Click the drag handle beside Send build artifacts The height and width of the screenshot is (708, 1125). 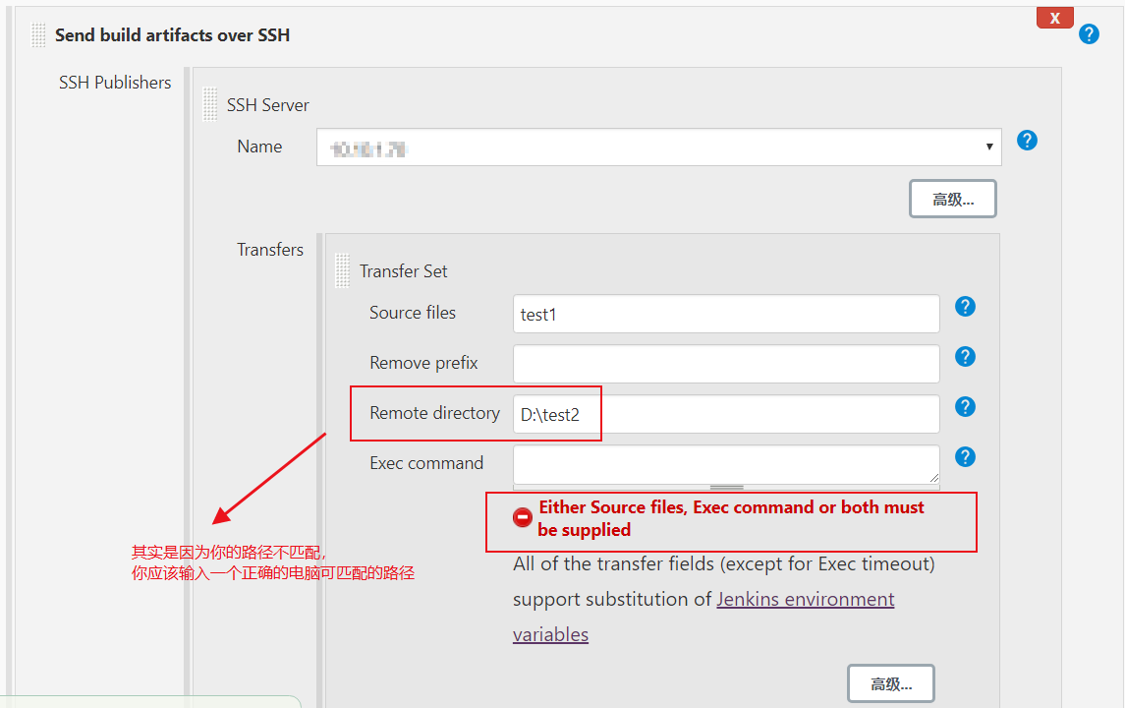(x=37, y=34)
